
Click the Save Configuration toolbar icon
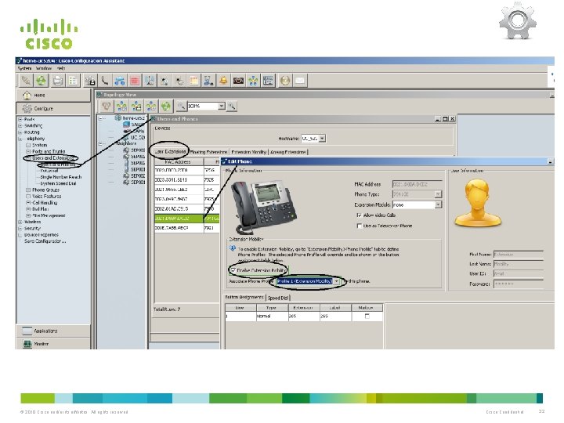coord(90,81)
